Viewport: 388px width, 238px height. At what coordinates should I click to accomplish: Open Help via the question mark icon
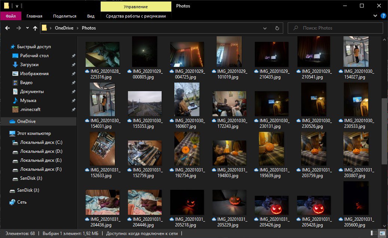pos(383,16)
